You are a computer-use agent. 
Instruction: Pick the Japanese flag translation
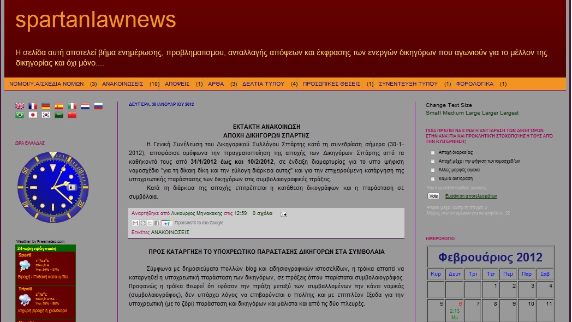point(33,115)
